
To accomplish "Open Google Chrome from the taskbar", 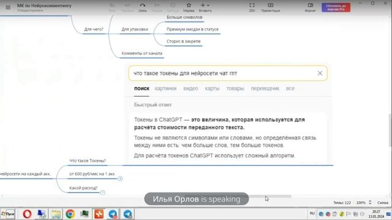I will click(70, 214).
